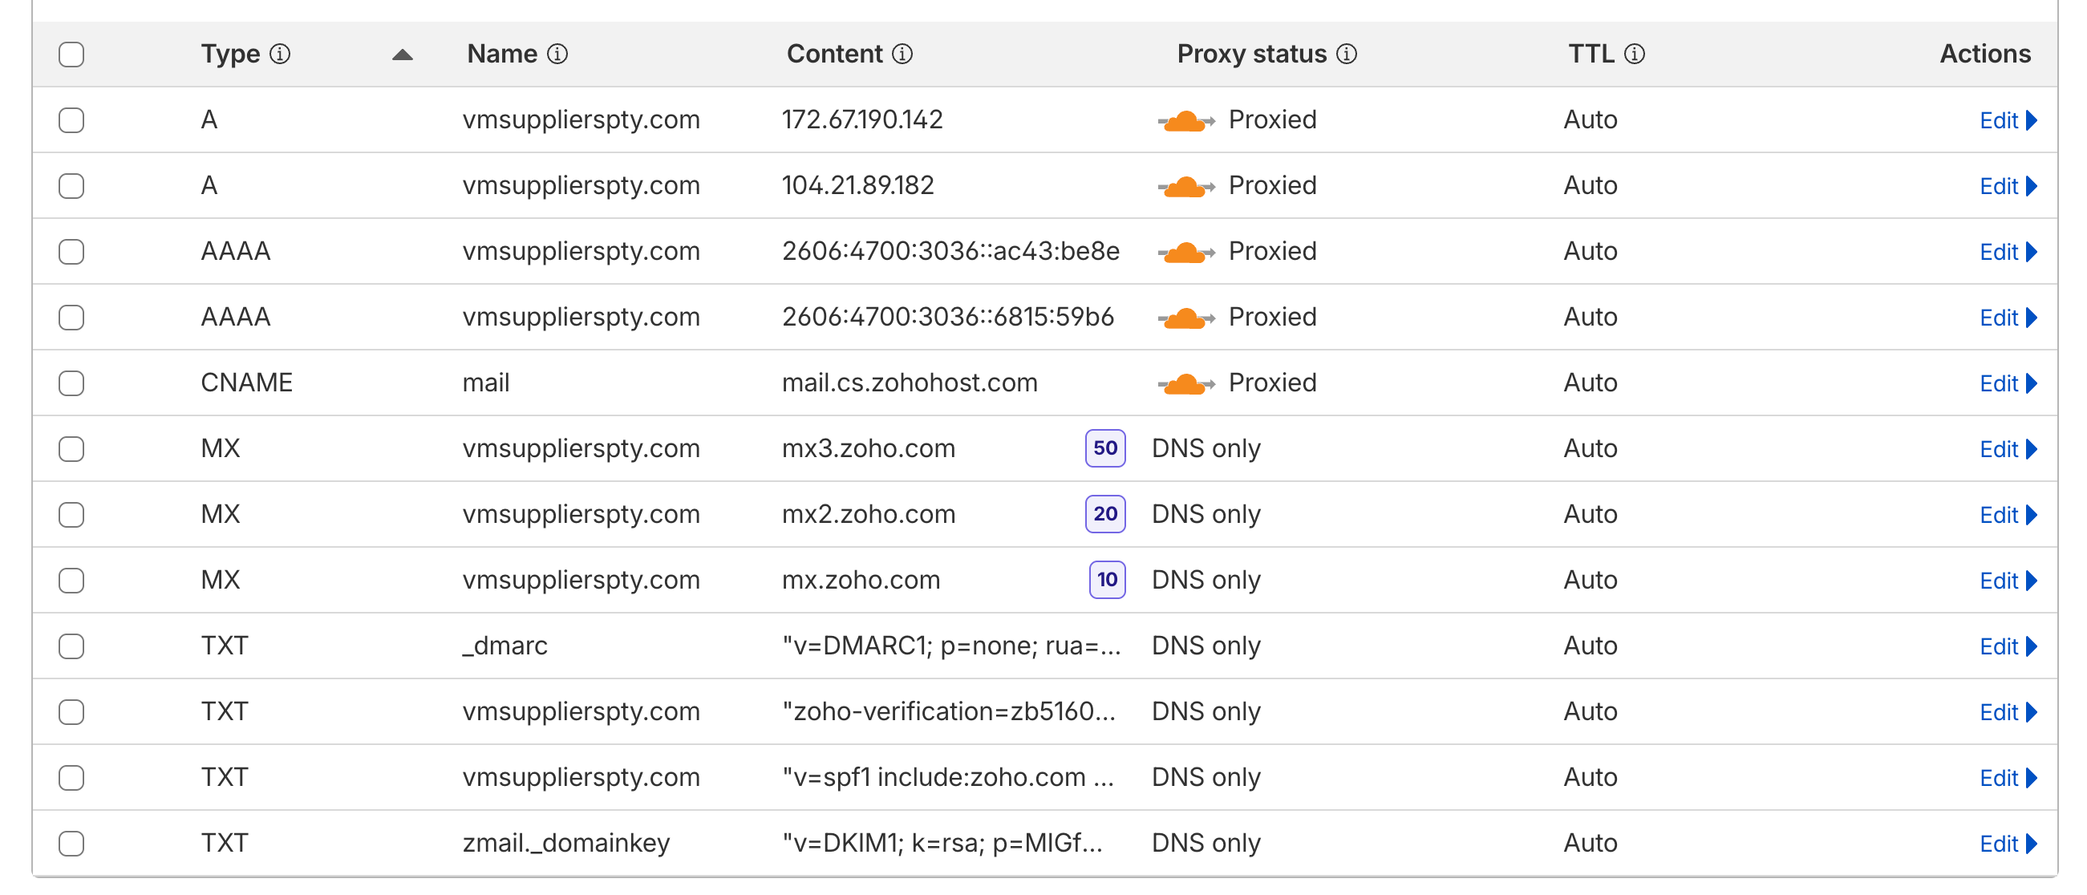Screen dimensions: 2087x895
Task: Click Edit on the v=spf1 TXT record
Action: [2008, 779]
